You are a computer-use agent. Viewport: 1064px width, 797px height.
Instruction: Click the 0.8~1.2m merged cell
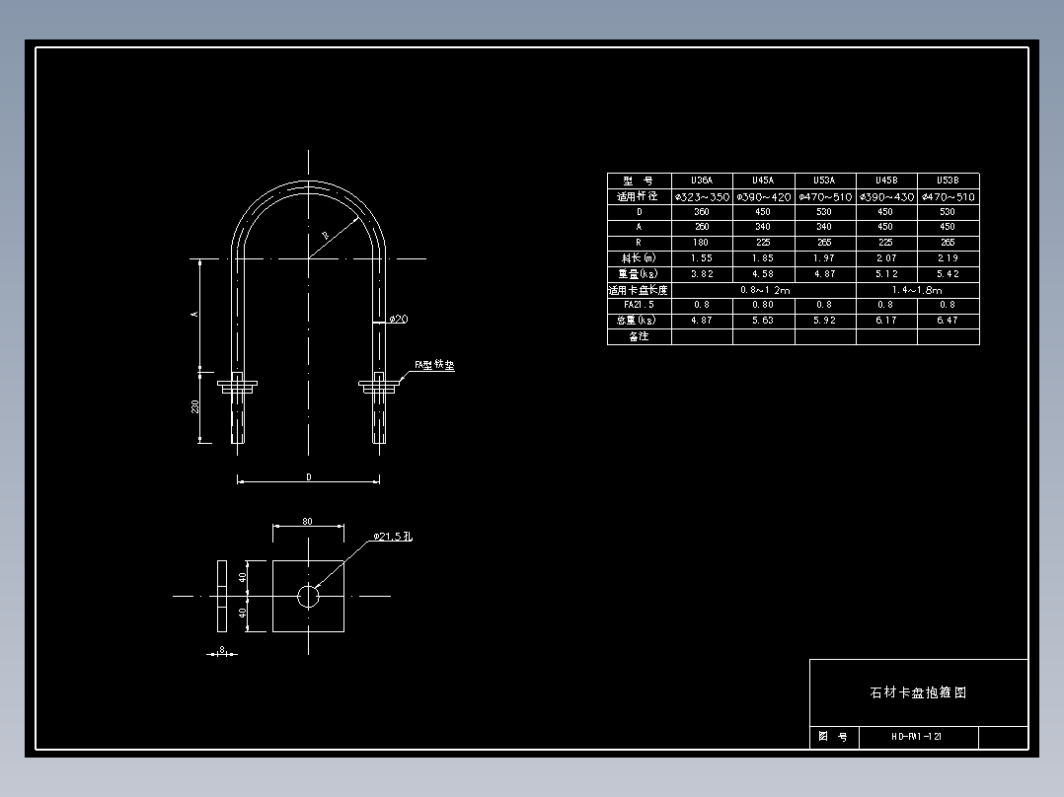tap(764, 290)
